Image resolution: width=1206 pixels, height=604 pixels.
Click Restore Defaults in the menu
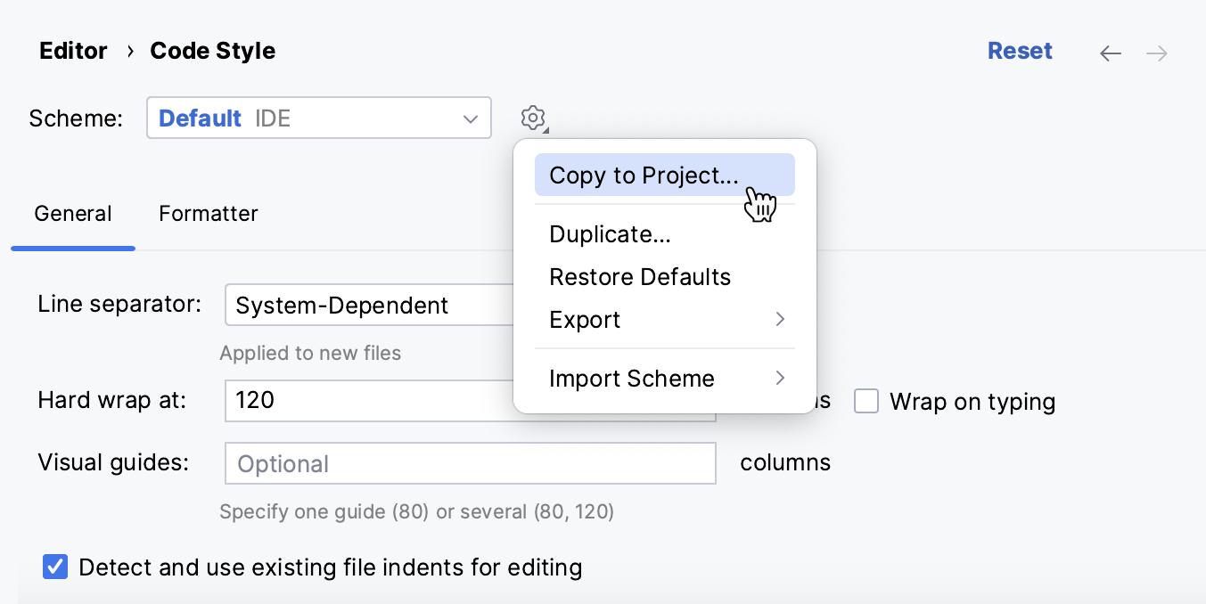tap(640, 276)
